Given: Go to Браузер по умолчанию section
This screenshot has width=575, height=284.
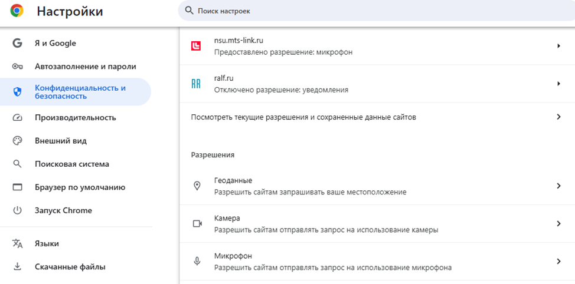Looking at the screenshot, I should click(80, 187).
